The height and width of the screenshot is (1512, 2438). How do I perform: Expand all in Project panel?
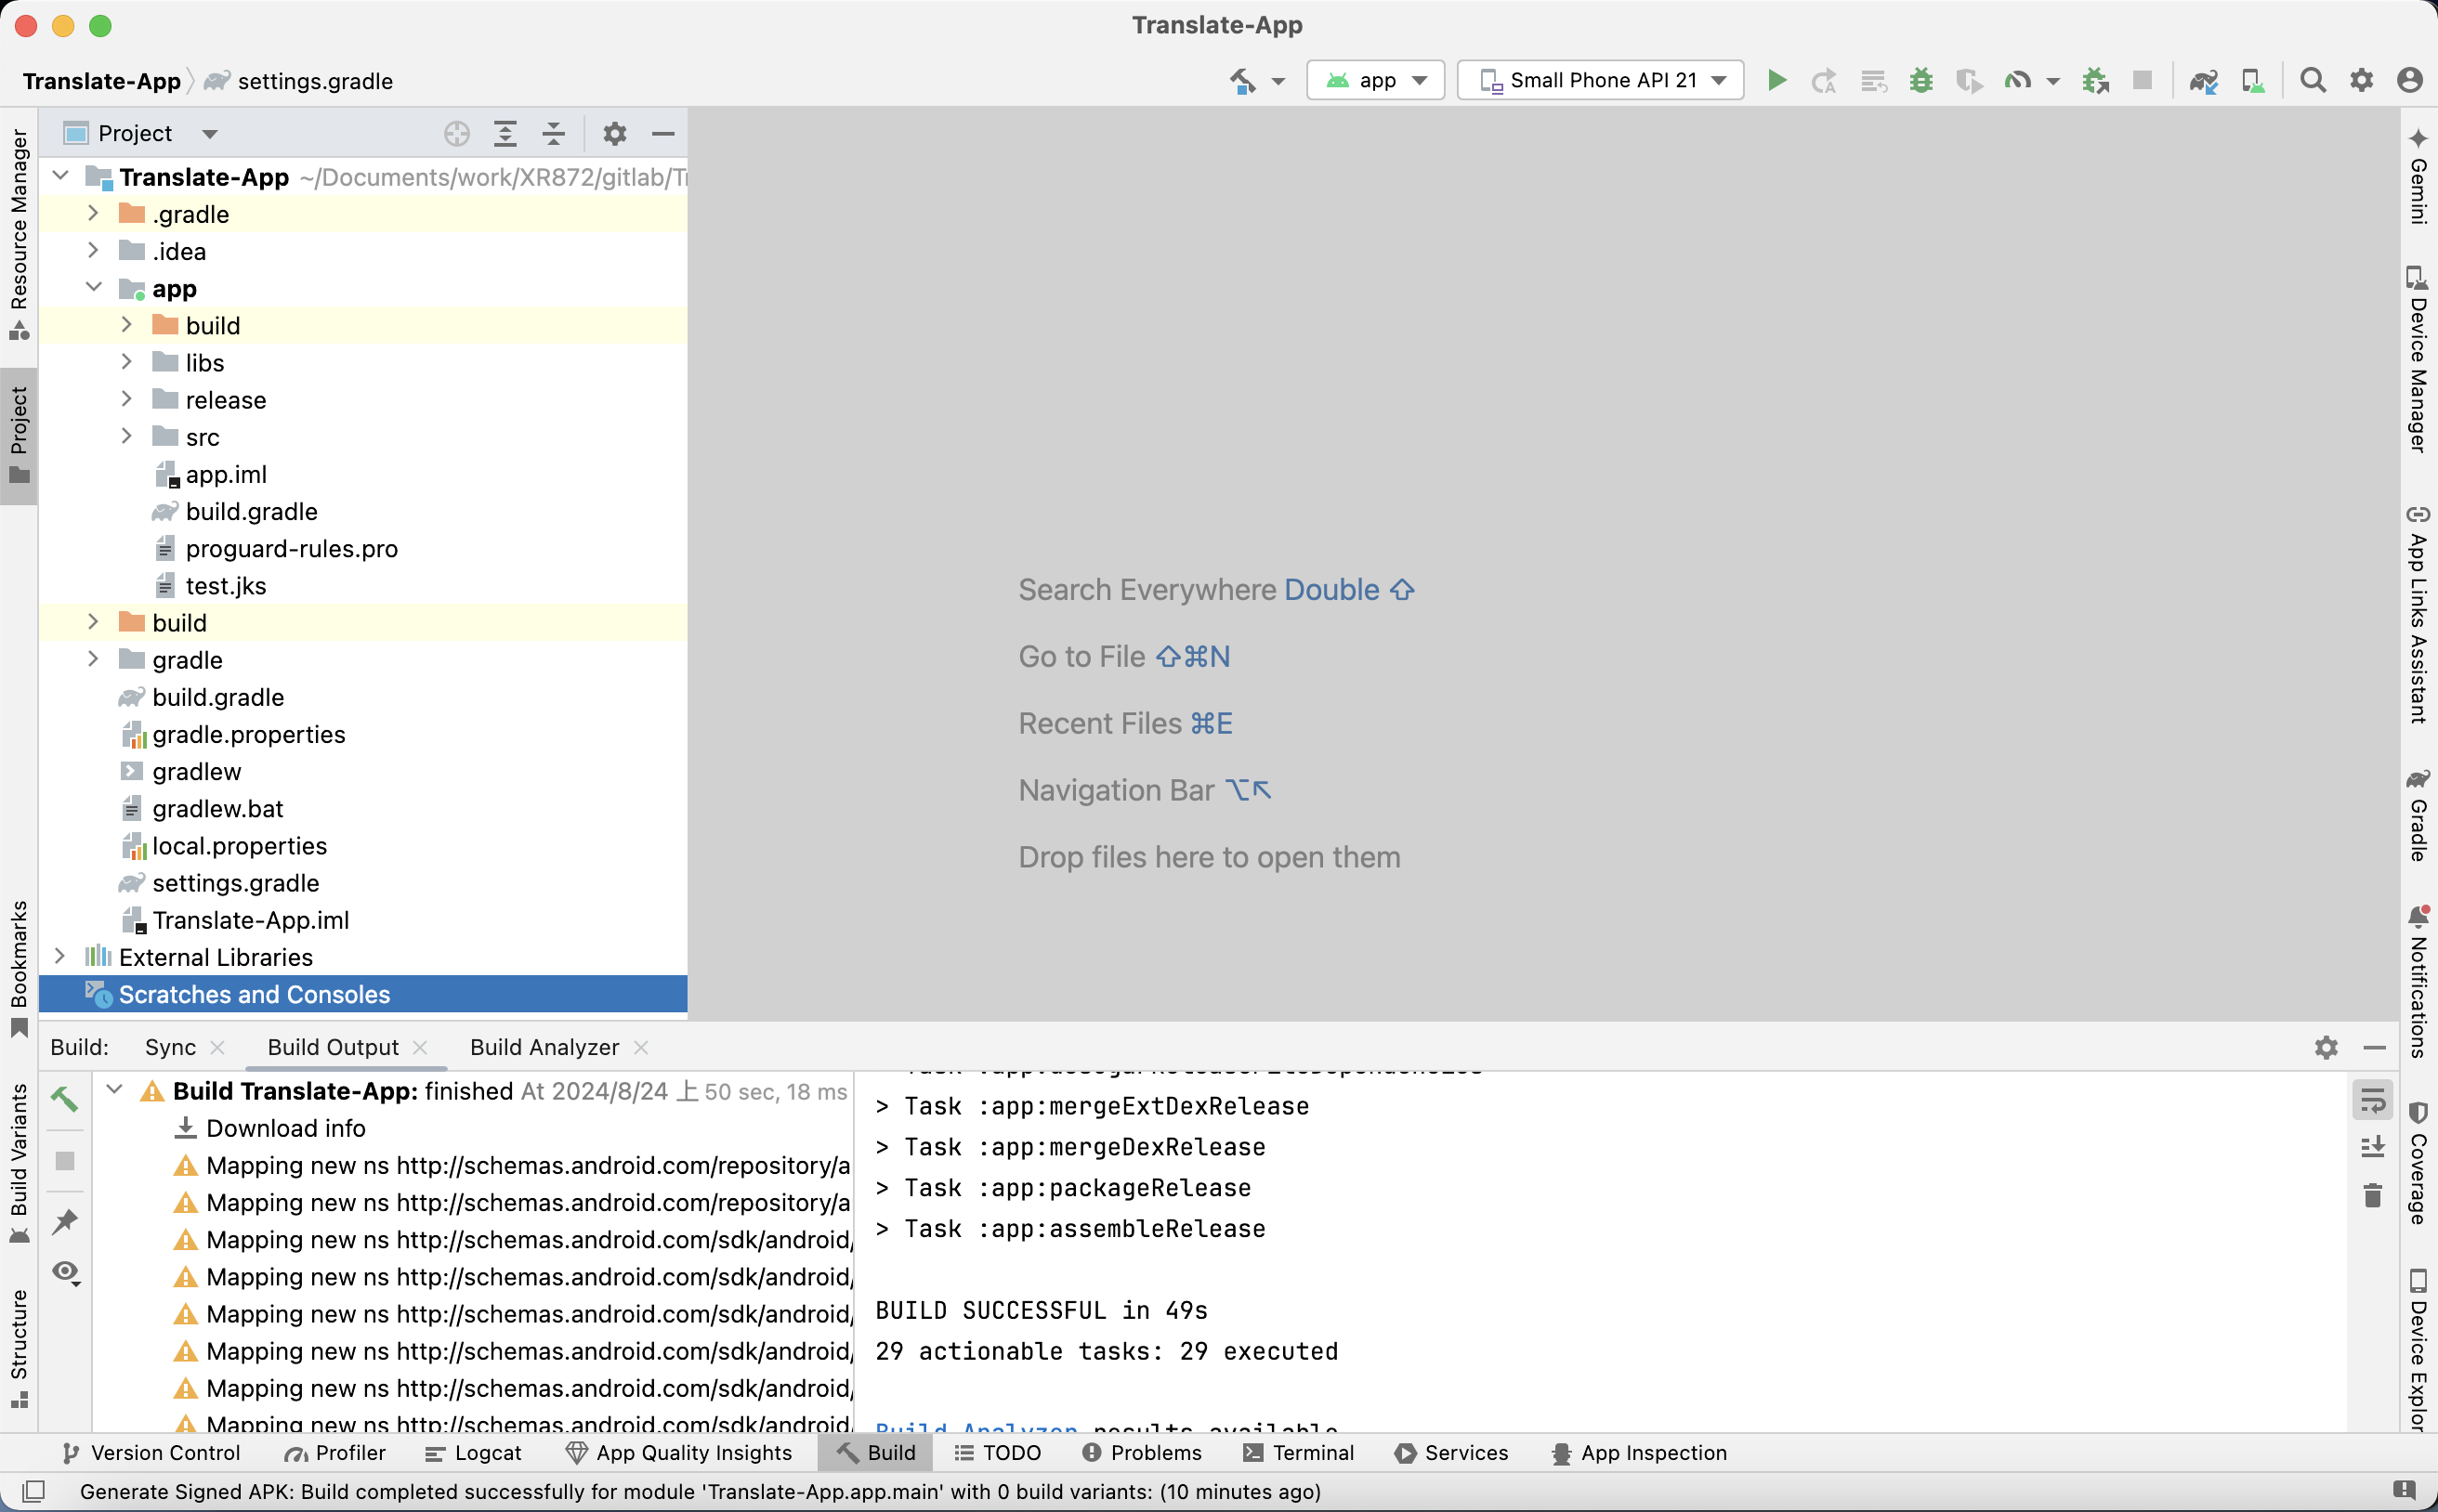(x=505, y=133)
